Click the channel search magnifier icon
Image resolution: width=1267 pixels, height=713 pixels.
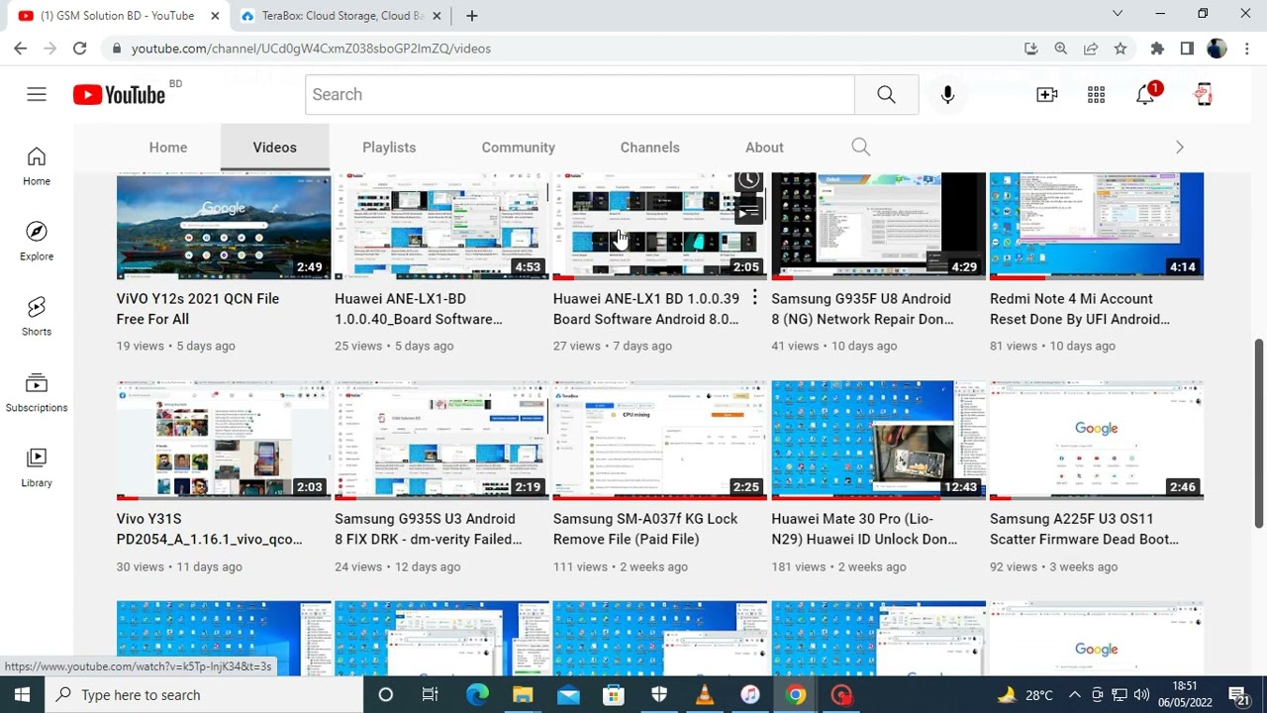(x=860, y=147)
